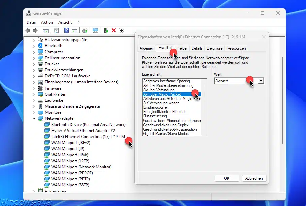Select WAN Miniport (PPPOE) in tree

tap(72, 173)
